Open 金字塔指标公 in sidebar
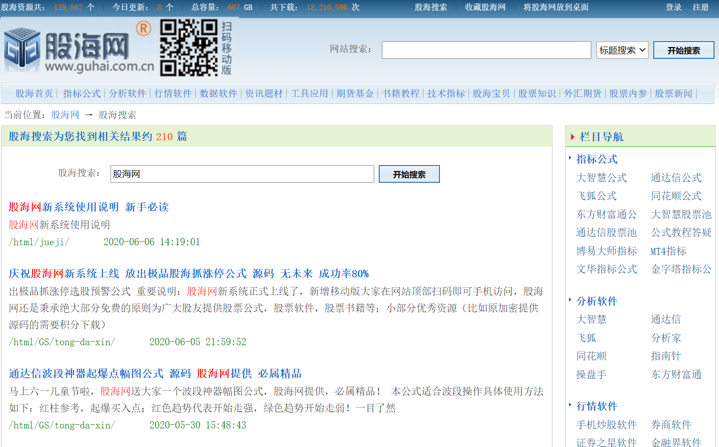The height and width of the screenshot is (447, 719). point(681,269)
